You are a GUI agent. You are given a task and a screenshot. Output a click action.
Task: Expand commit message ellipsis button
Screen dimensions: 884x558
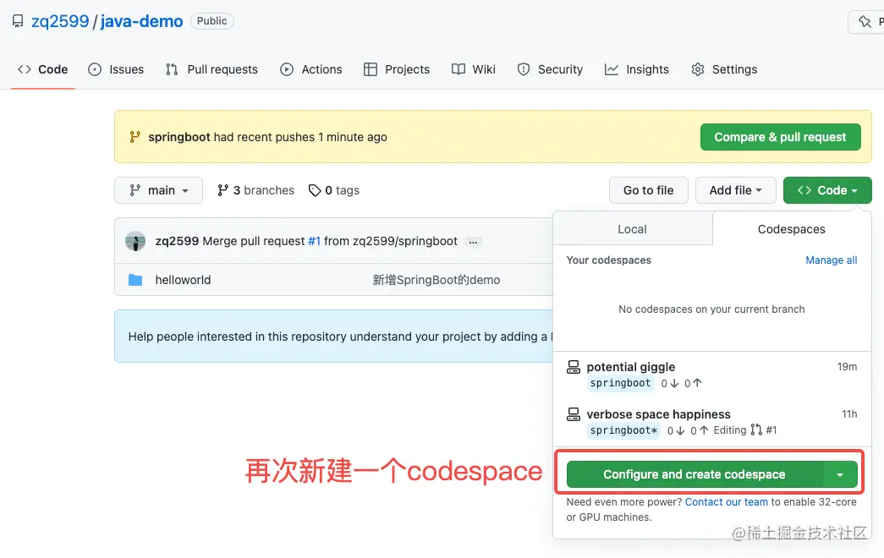point(473,242)
